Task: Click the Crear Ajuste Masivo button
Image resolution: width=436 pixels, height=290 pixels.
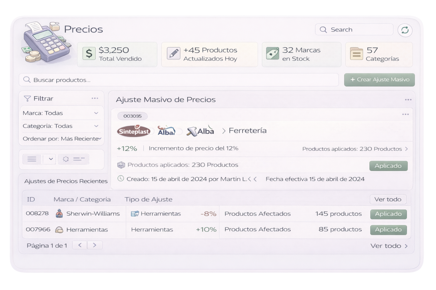Action: point(379,80)
